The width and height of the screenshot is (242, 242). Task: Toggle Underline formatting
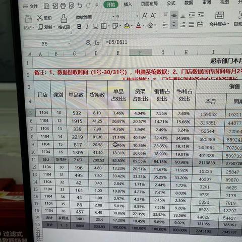pos(95,26)
